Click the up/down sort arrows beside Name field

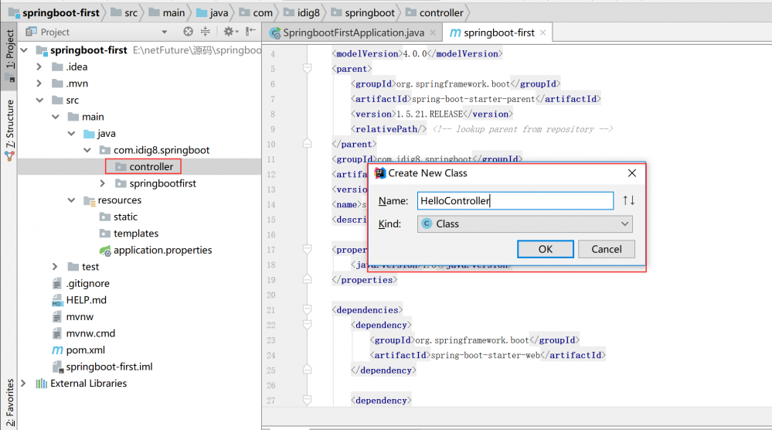(629, 200)
